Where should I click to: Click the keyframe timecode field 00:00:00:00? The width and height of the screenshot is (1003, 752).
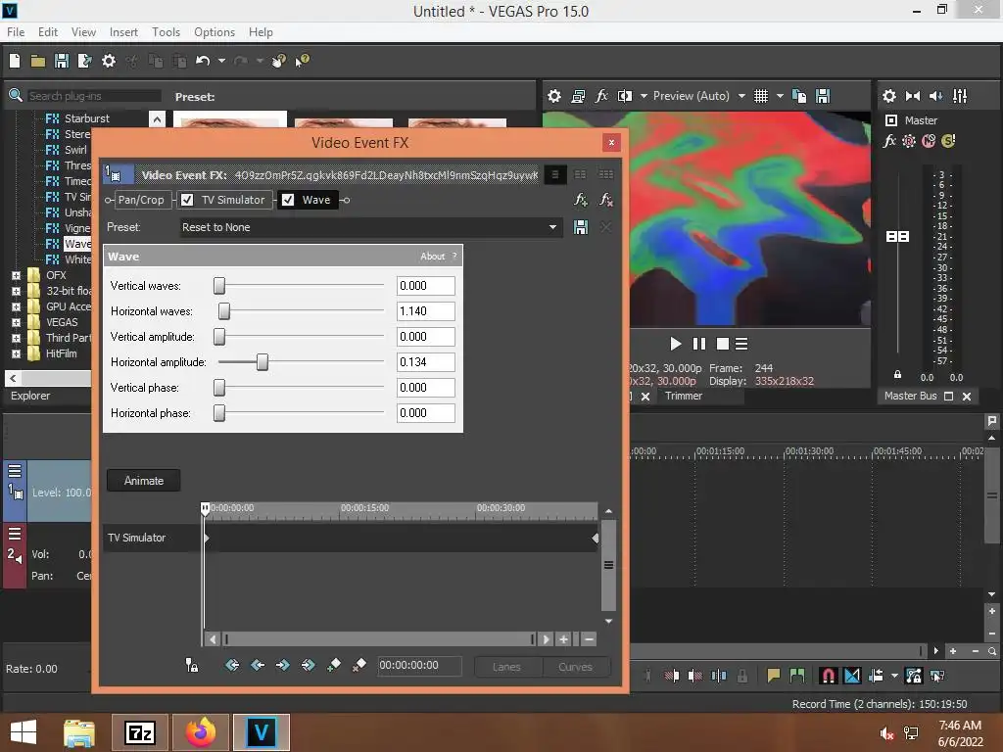click(x=418, y=666)
